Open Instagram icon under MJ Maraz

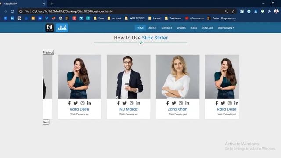click(132, 103)
